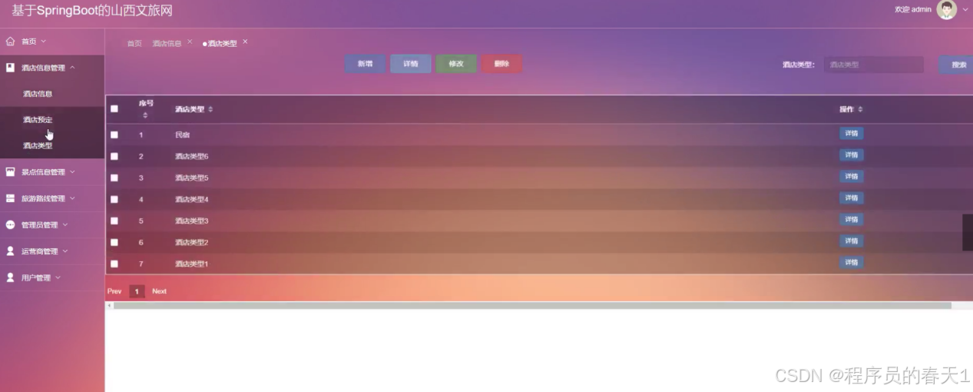Click the site title 基于SpringBoot的山西文旅网

(91, 11)
